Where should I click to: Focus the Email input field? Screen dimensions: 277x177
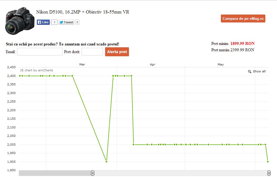(39, 52)
